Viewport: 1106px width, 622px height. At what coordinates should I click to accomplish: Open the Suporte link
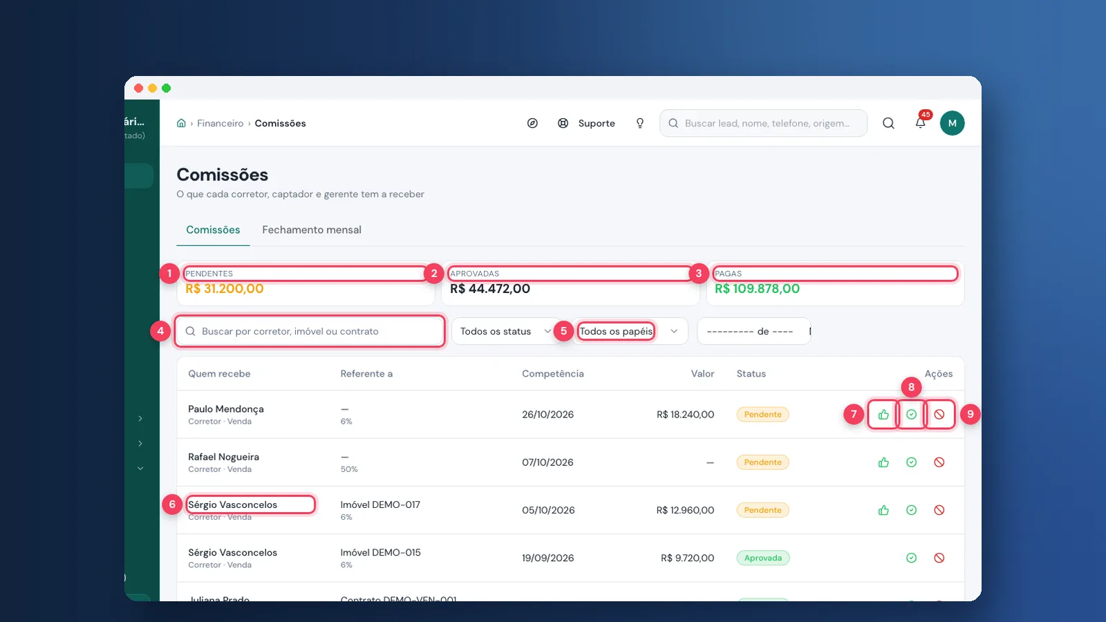597,123
